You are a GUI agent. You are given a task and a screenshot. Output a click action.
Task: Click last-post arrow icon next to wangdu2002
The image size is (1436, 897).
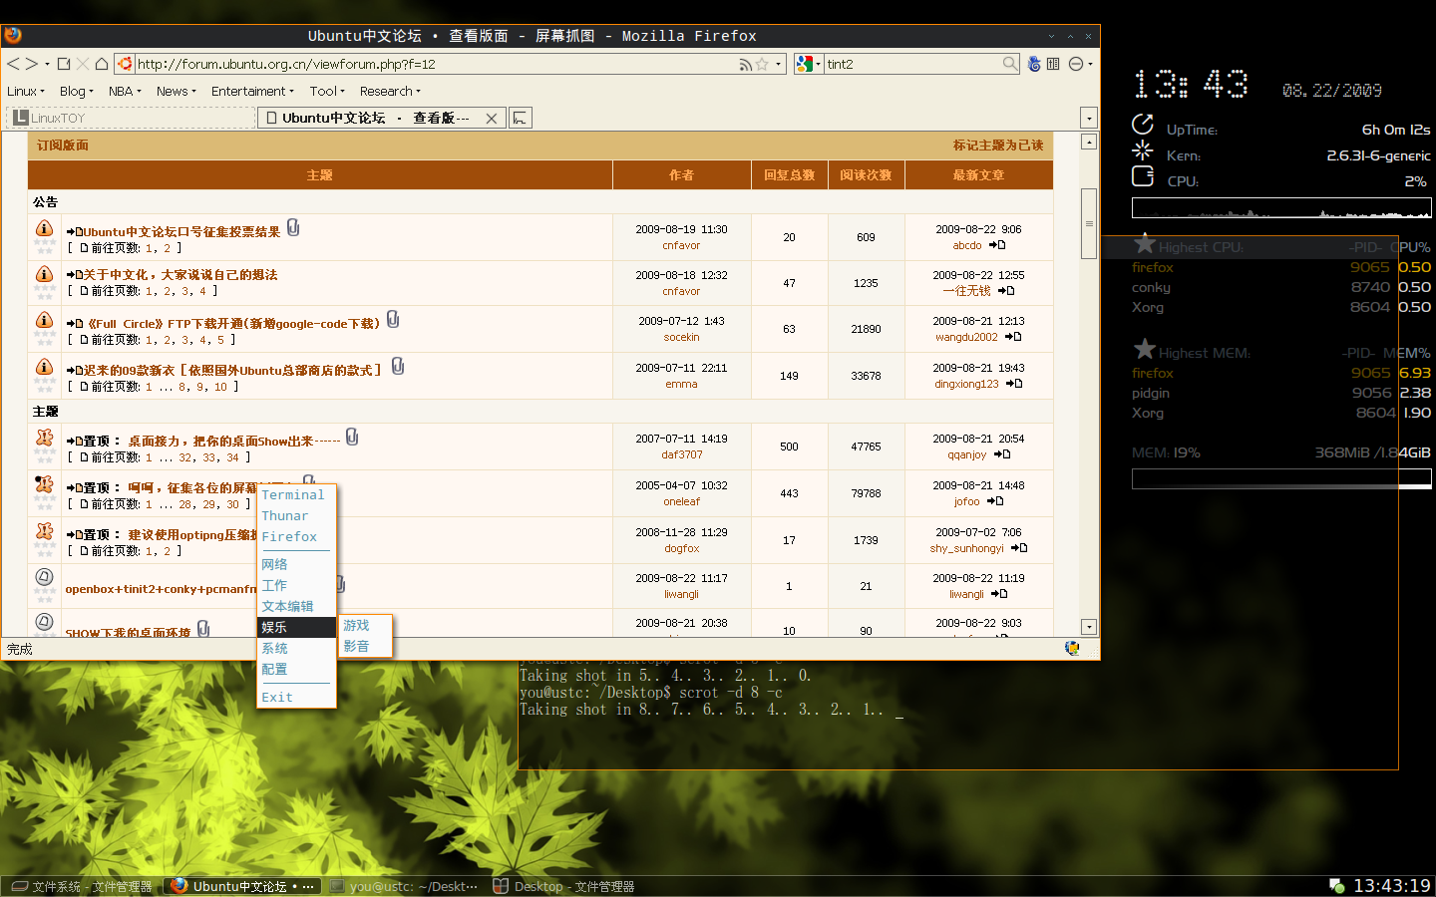click(1013, 337)
